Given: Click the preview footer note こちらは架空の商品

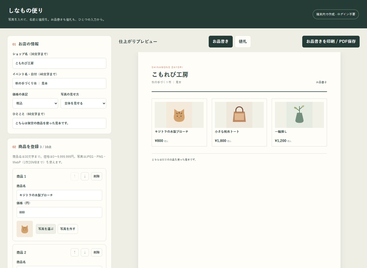Looking at the screenshot, I should tap(174, 160).
